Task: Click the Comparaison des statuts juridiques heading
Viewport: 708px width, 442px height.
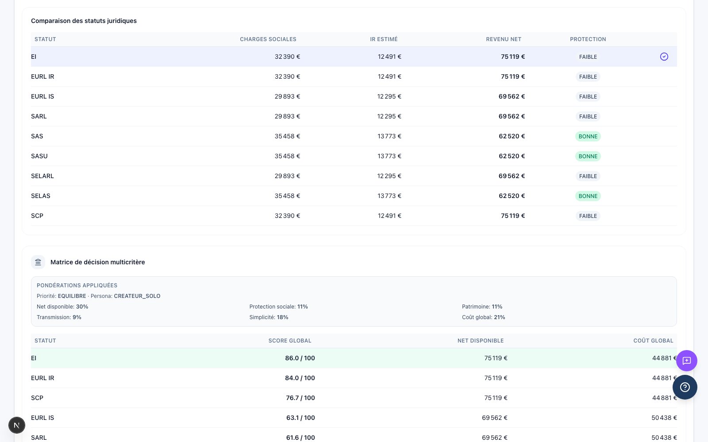Action: click(84, 21)
